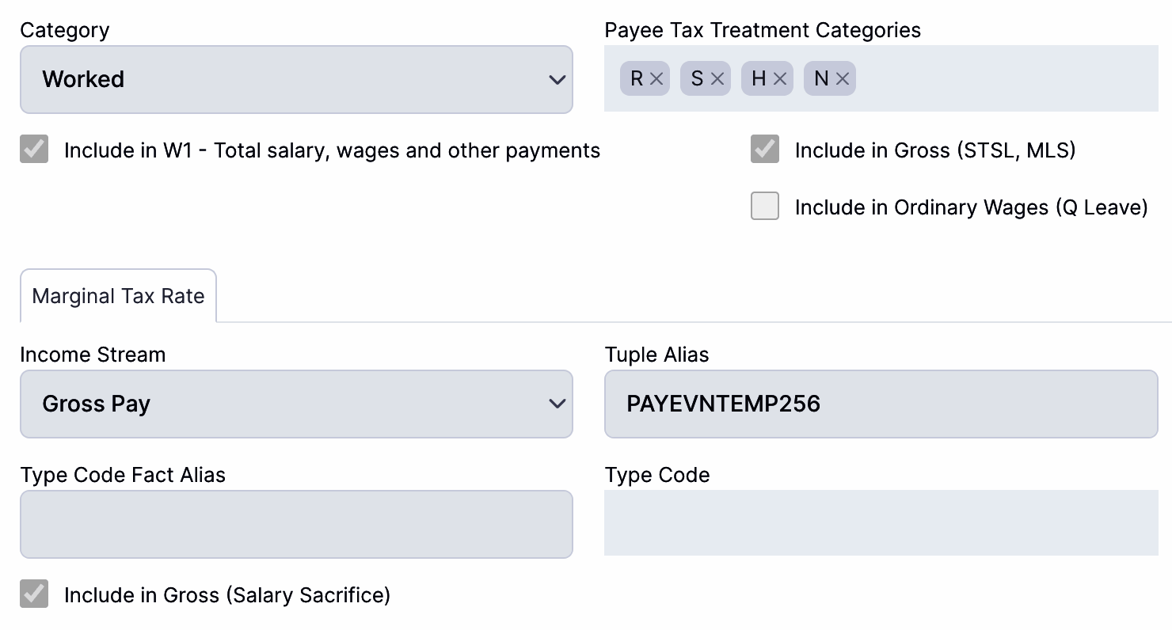1172x630 pixels.
Task: Remove the H tax treatment tag
Action: click(780, 79)
